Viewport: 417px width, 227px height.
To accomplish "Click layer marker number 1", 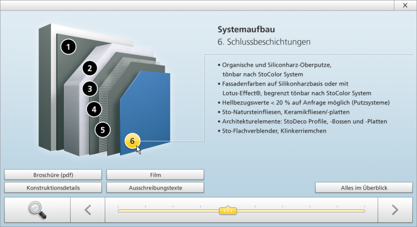I will click(x=68, y=47).
